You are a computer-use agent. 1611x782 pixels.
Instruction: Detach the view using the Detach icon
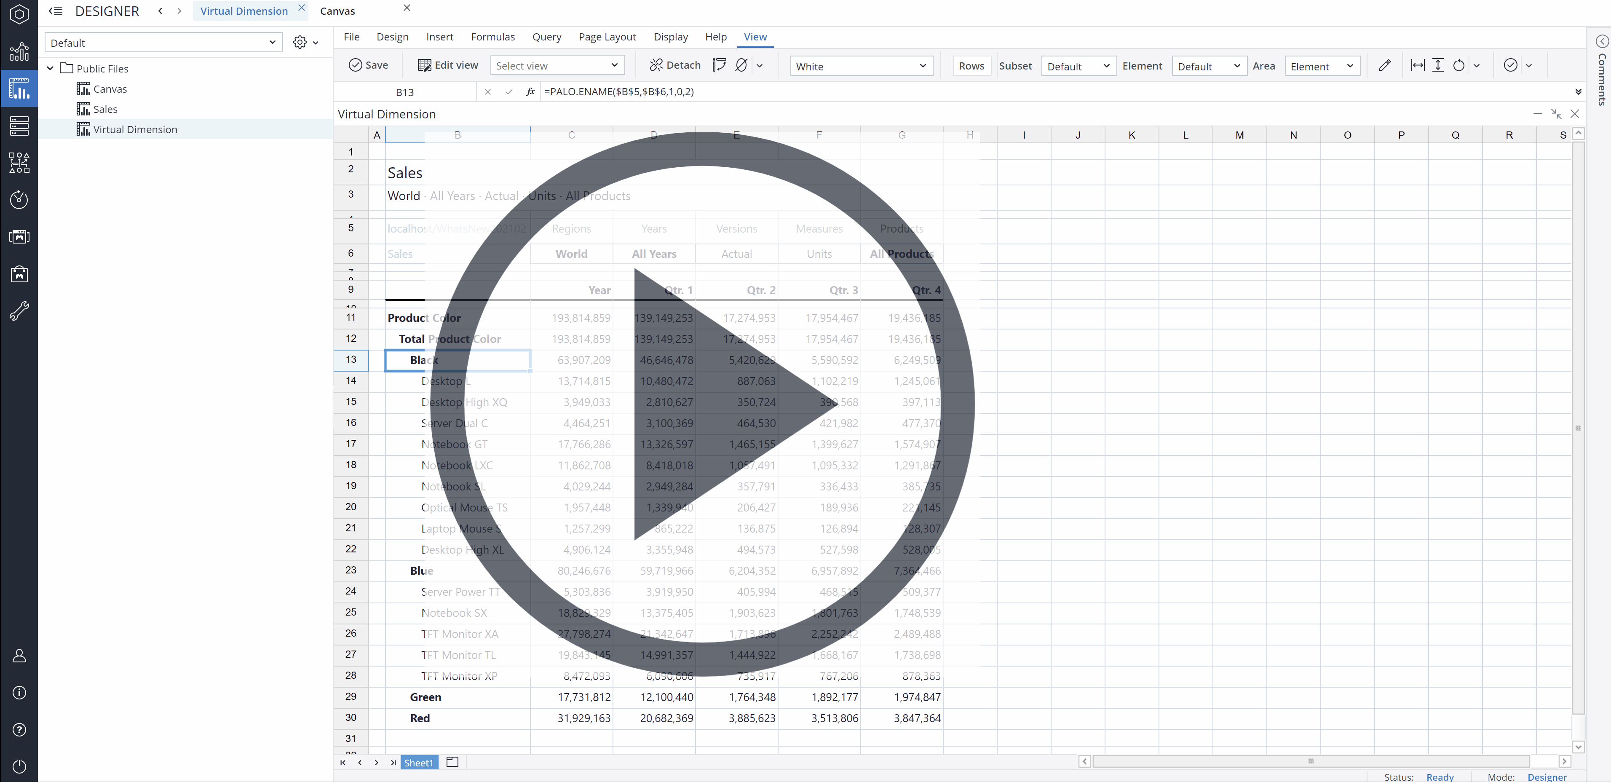click(x=656, y=65)
